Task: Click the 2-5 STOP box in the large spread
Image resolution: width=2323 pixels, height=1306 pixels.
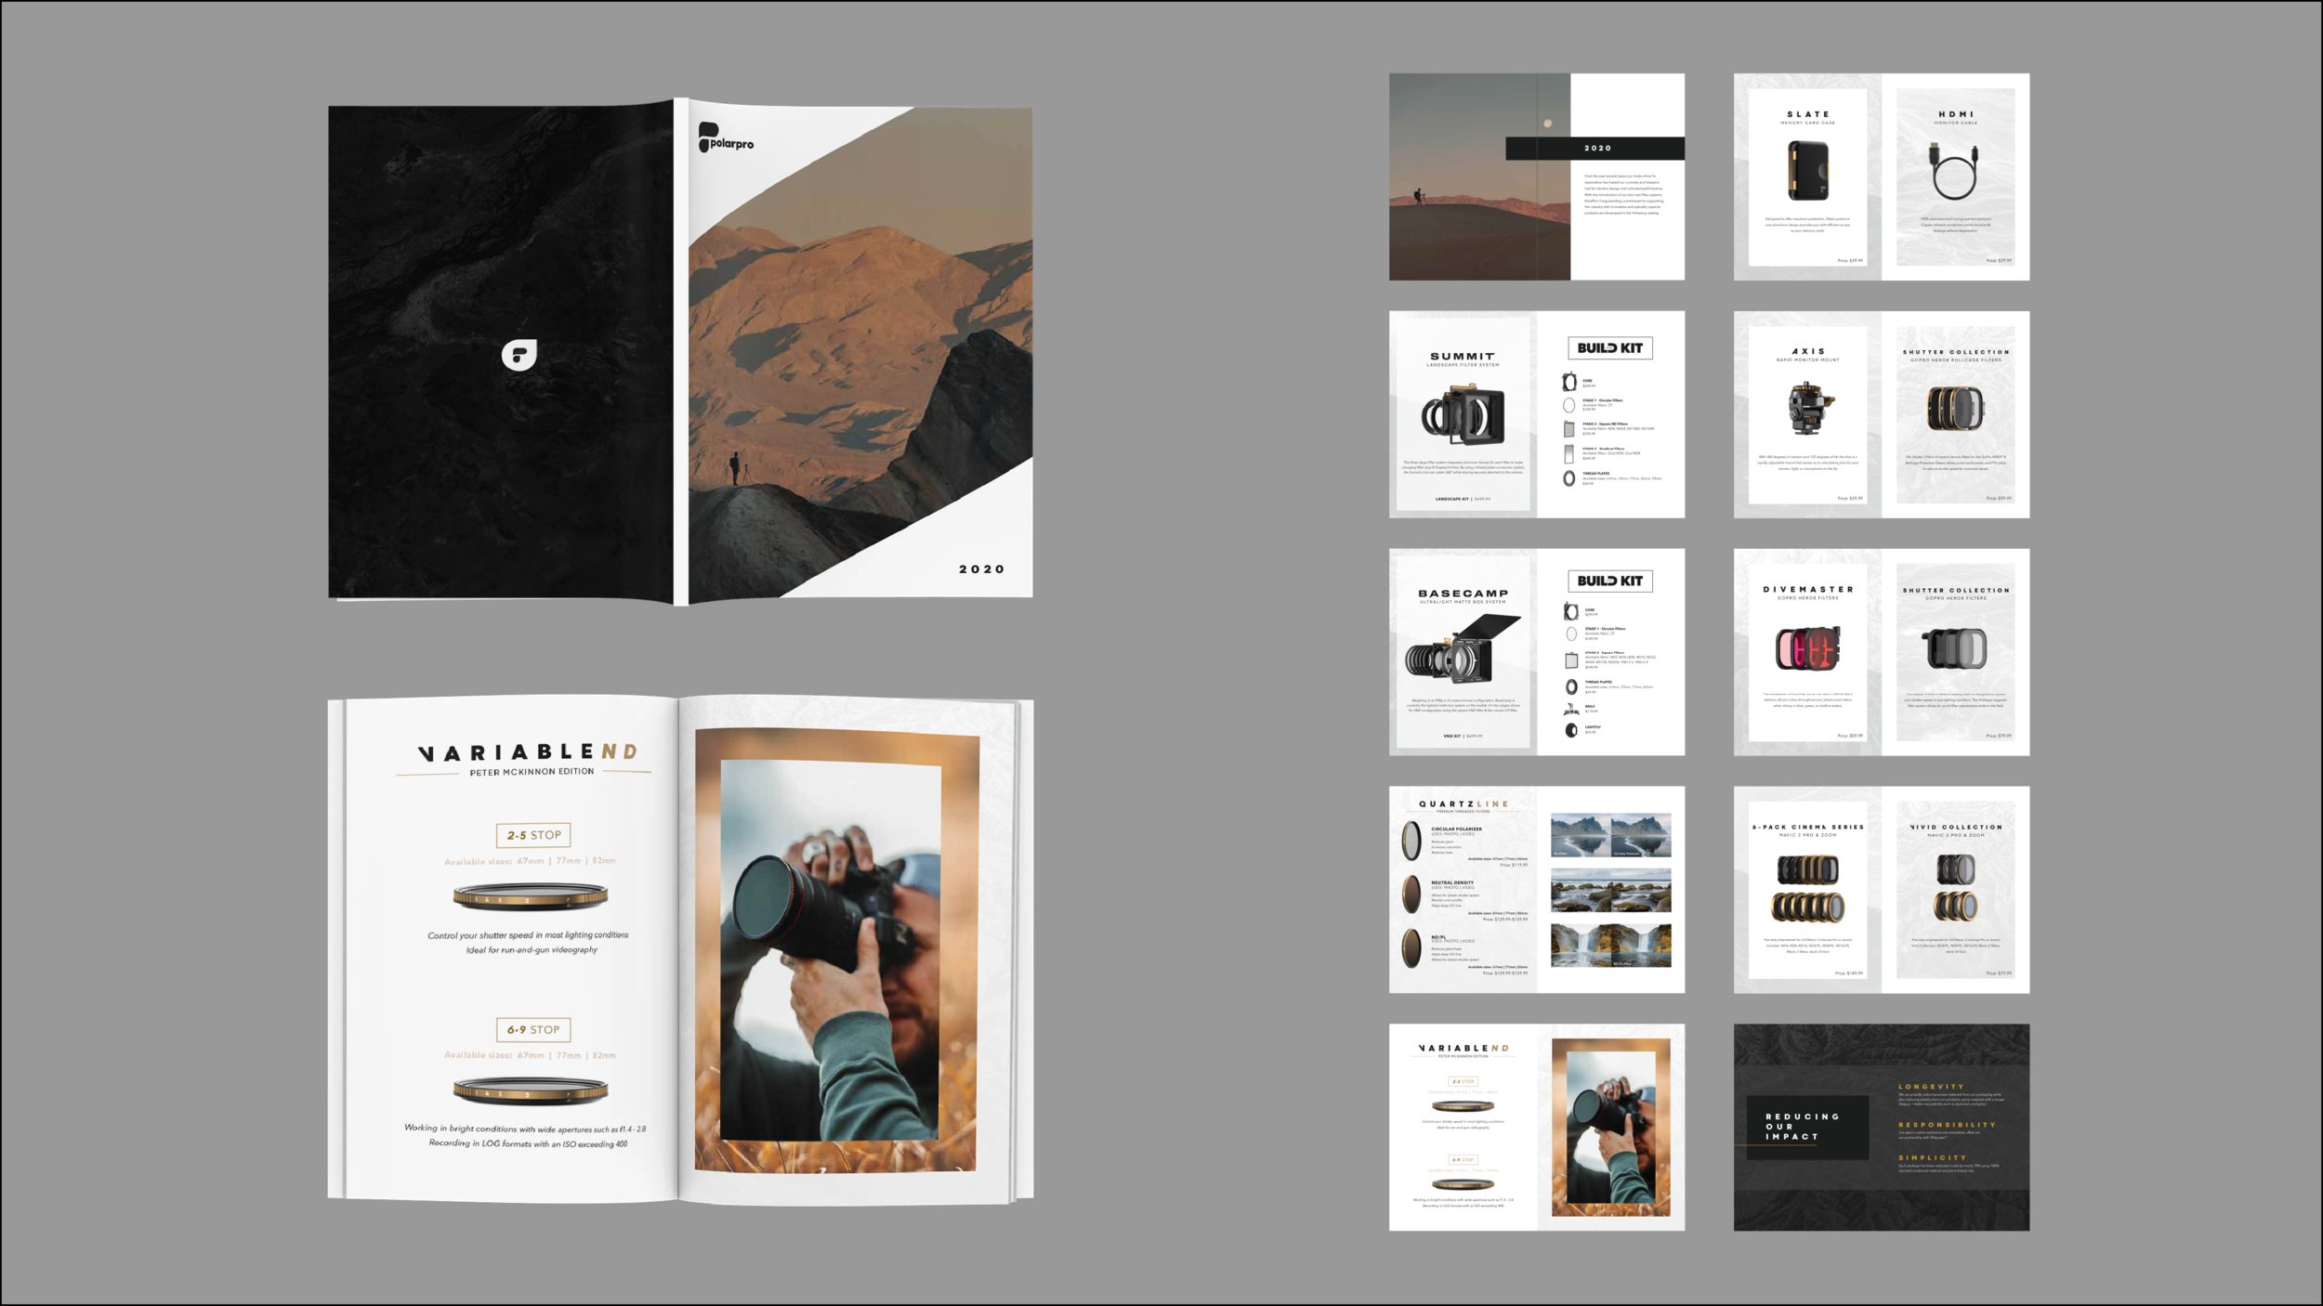Action: click(533, 835)
